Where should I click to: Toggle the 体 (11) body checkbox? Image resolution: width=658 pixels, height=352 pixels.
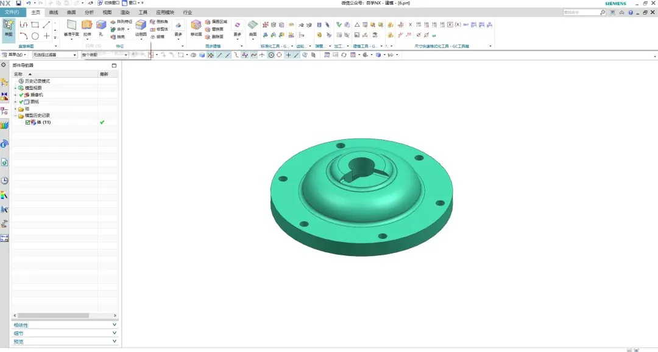pos(27,123)
